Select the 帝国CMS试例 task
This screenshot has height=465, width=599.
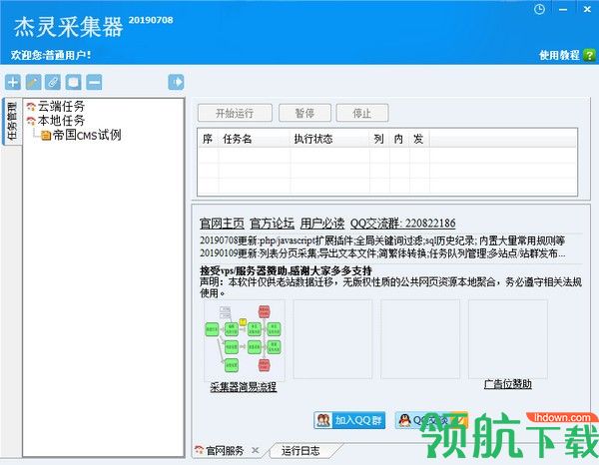pyautogui.click(x=87, y=135)
